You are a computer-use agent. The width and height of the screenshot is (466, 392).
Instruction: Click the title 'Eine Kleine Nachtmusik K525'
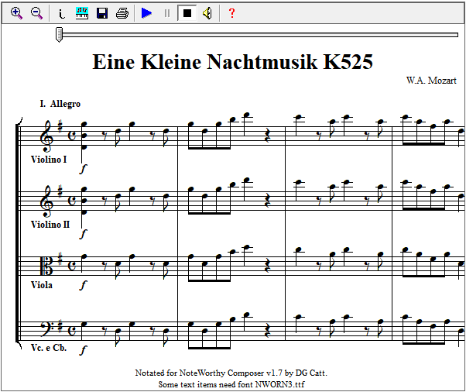pyautogui.click(x=232, y=62)
